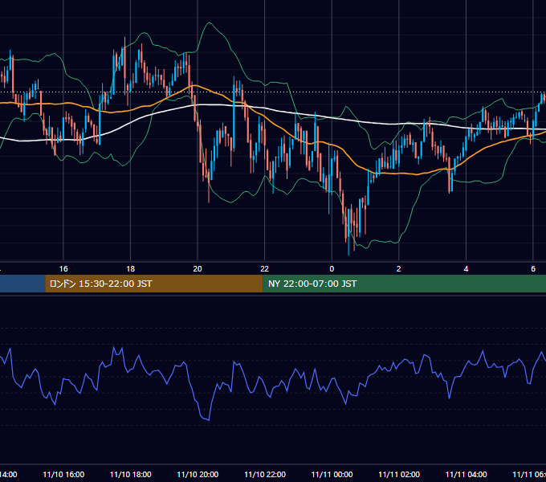Screen dimensions: 546x482
Task: Click the 11/10 18:00 time label
Action: point(131,474)
